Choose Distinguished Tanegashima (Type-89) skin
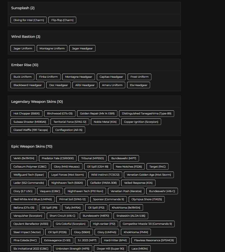Viewport: 225px width, 252px height. 147,114
